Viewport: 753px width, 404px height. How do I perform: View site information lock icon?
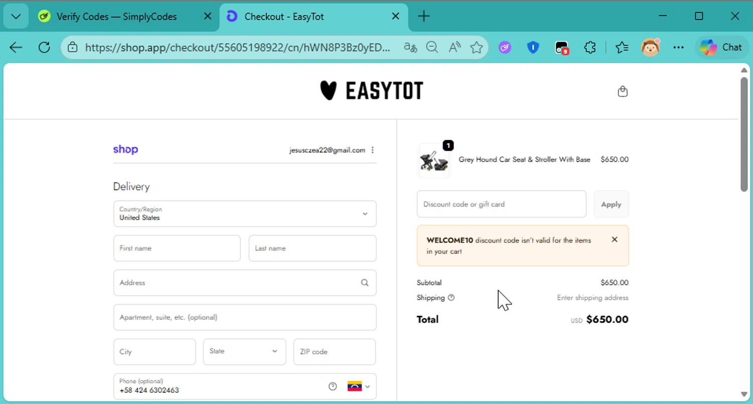pos(73,48)
